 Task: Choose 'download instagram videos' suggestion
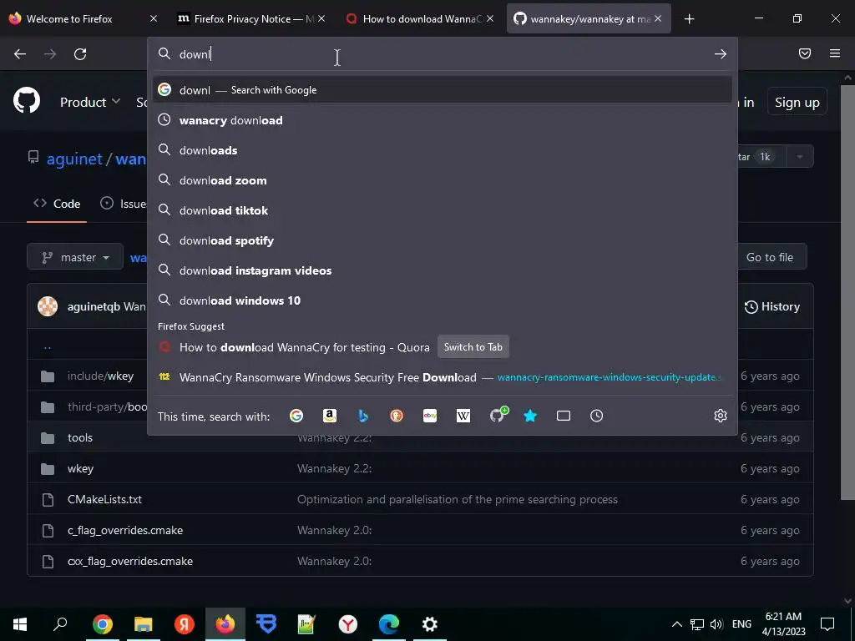pos(443,270)
